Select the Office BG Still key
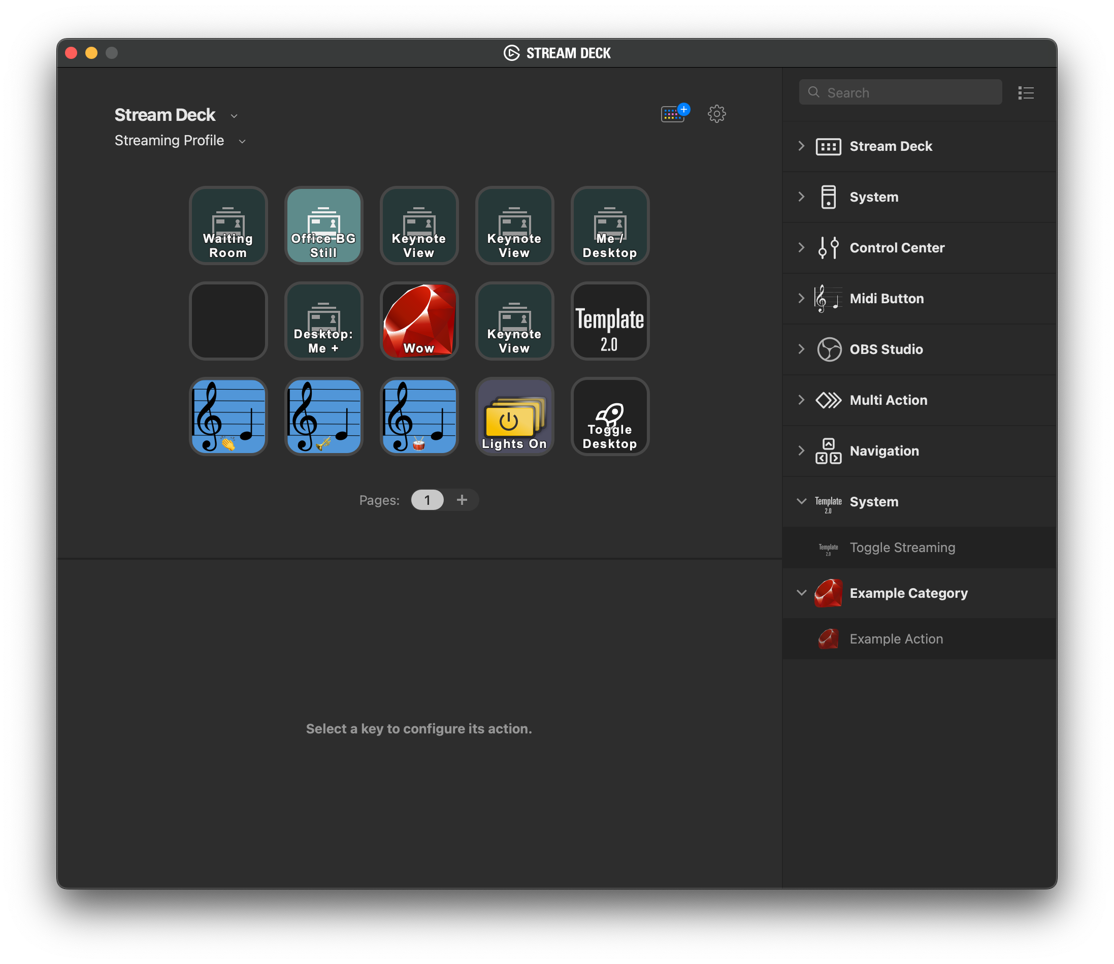The image size is (1114, 964). [323, 226]
